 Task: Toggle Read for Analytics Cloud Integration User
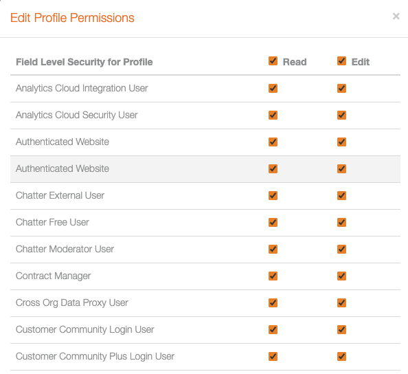[273, 88]
